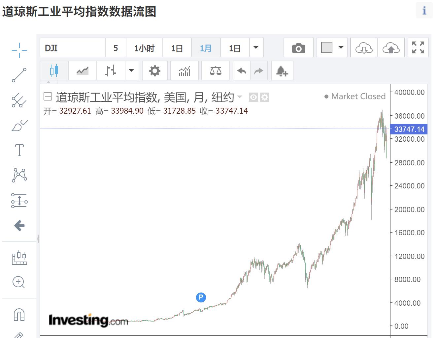Image resolution: width=439 pixels, height=338 pixels.
Task: Select the 1小时 interval
Action: pyautogui.click(x=144, y=48)
